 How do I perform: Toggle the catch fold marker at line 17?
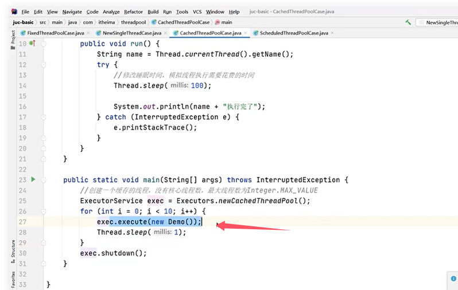[44, 117]
